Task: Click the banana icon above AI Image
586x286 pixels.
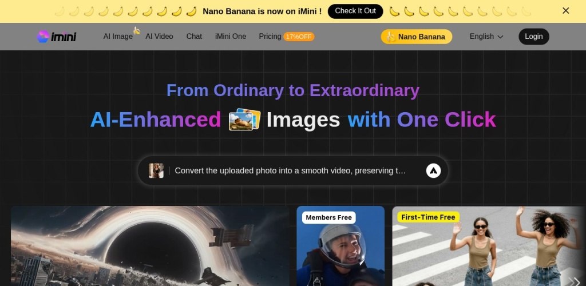Action: (137, 30)
